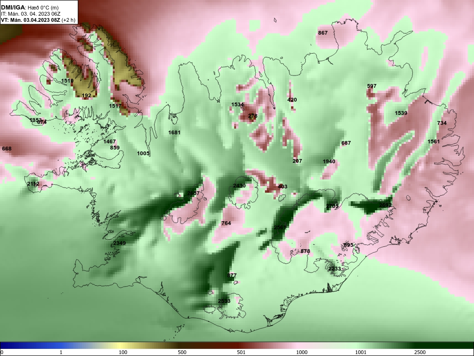This screenshot has height=356, width=474.
Task: Click the 2233 value label
Action: (x=335, y=269)
